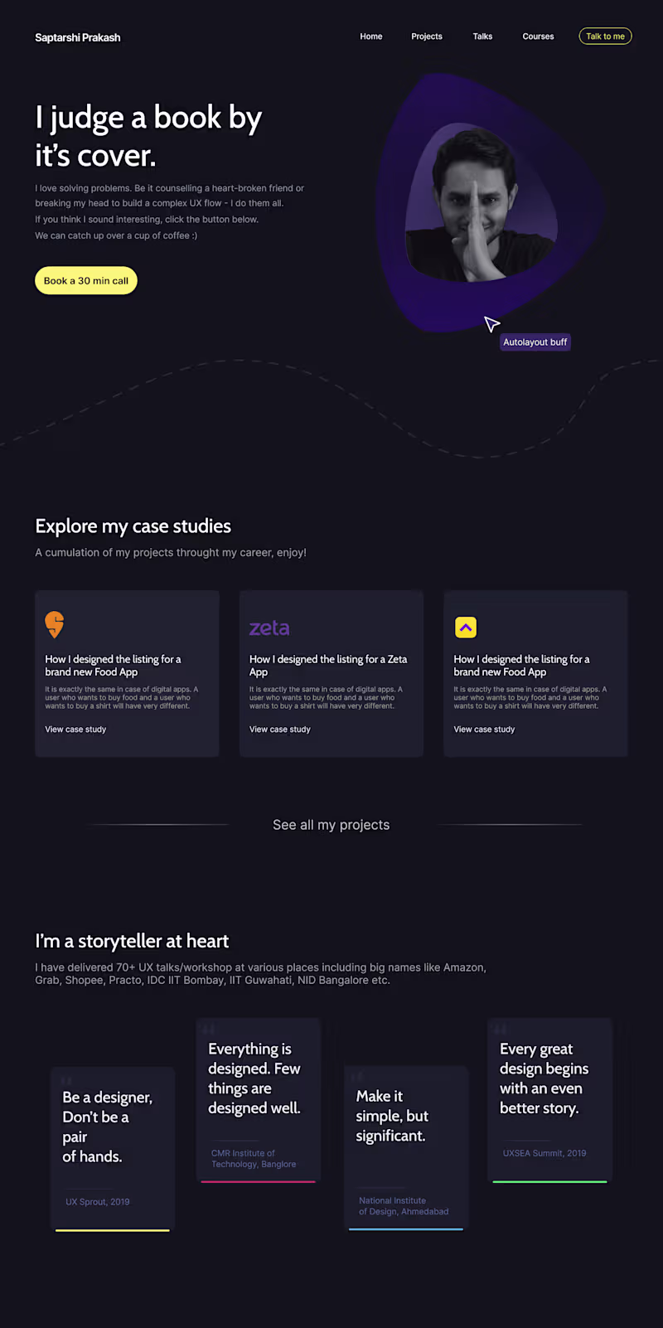Screen dimensions: 663x1328
Task: Go to the Projects page
Action: point(427,36)
